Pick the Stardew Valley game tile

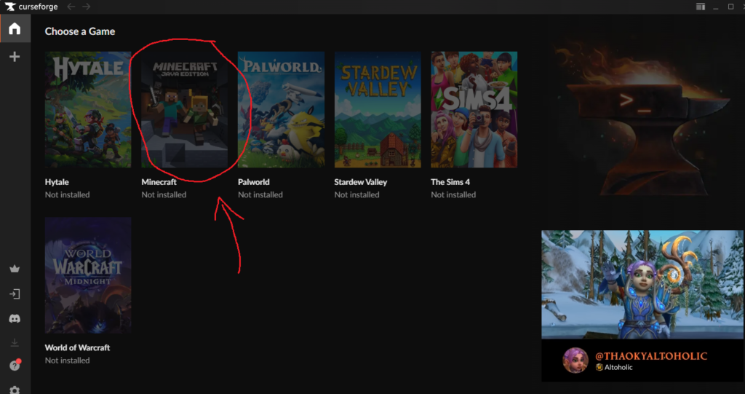click(378, 109)
